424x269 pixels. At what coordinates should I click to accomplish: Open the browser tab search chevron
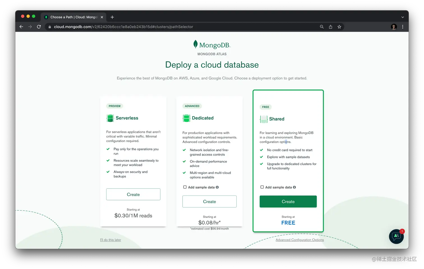[x=402, y=17]
